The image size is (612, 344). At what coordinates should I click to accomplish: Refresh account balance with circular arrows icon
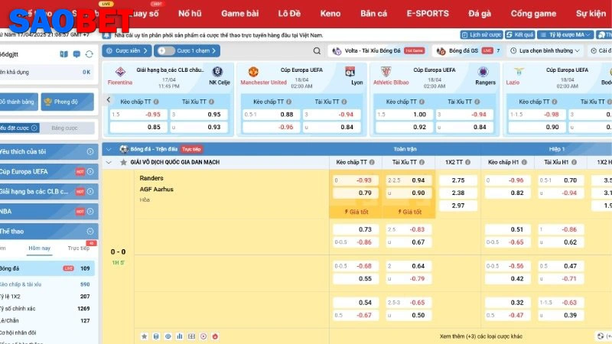click(x=90, y=54)
